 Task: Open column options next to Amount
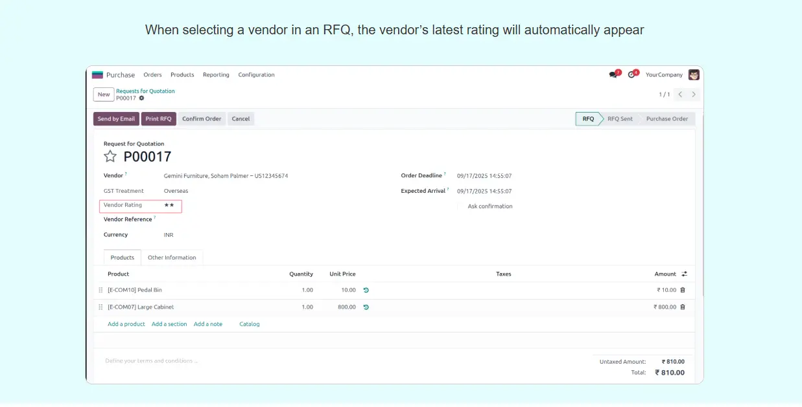pyautogui.click(x=684, y=274)
